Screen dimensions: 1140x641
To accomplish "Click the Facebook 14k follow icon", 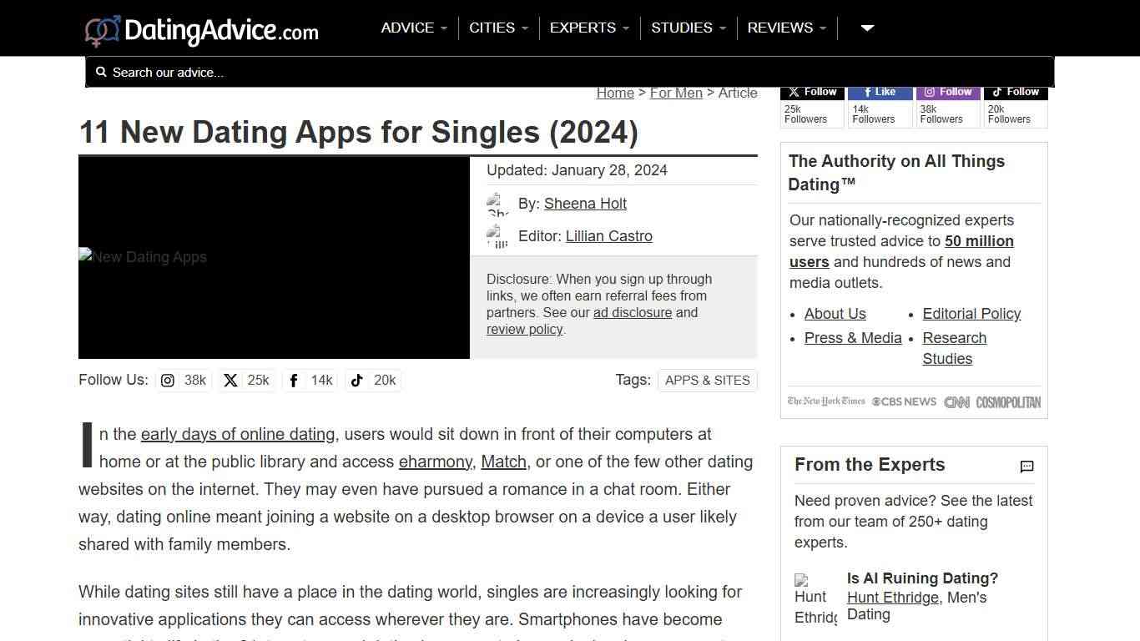I will click(x=294, y=381).
